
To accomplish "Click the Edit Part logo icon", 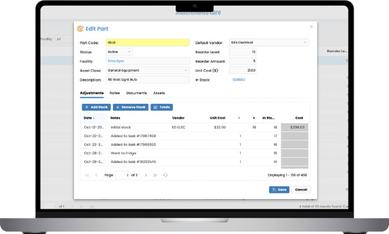I will coord(80,29).
